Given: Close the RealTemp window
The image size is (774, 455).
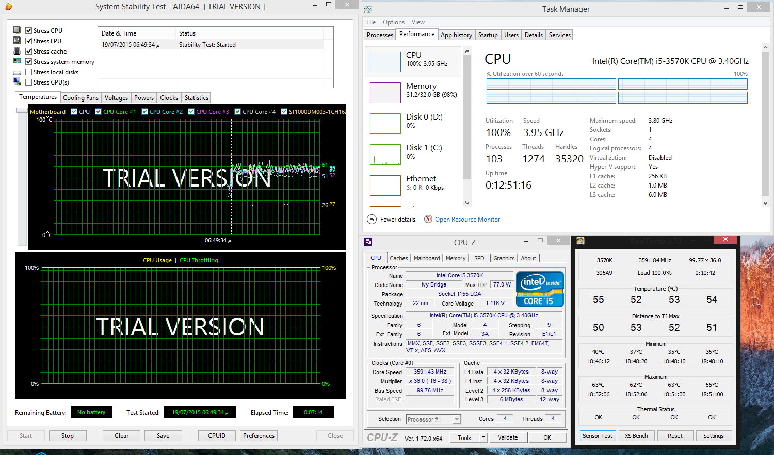Looking at the screenshot, I should click(x=725, y=240).
